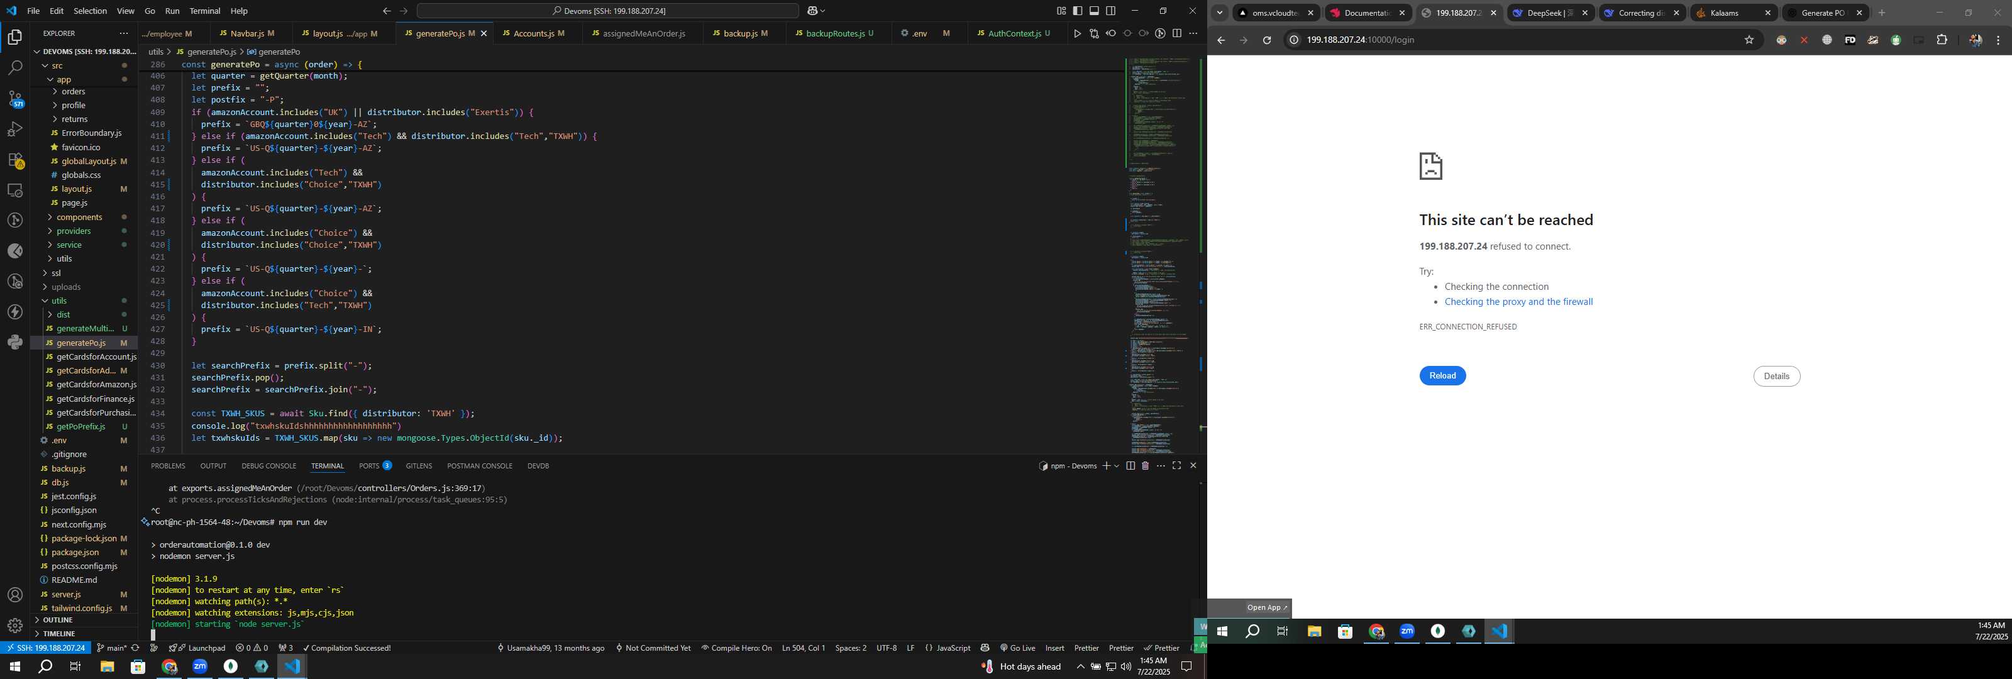Open Source Control with the 571 badge
This screenshot has height=679, width=2012.
15,99
